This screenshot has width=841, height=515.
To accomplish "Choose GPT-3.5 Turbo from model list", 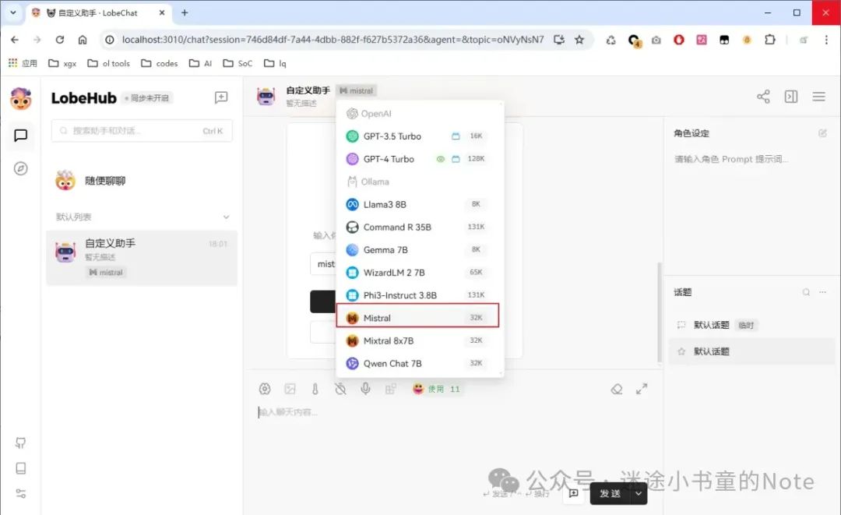I will click(417, 136).
